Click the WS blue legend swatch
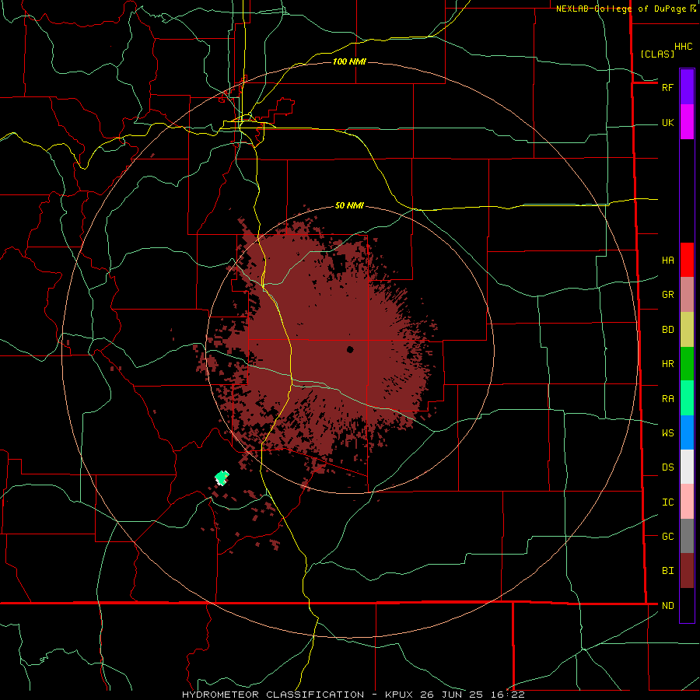Screen dimensions: 700x700 click(x=687, y=432)
